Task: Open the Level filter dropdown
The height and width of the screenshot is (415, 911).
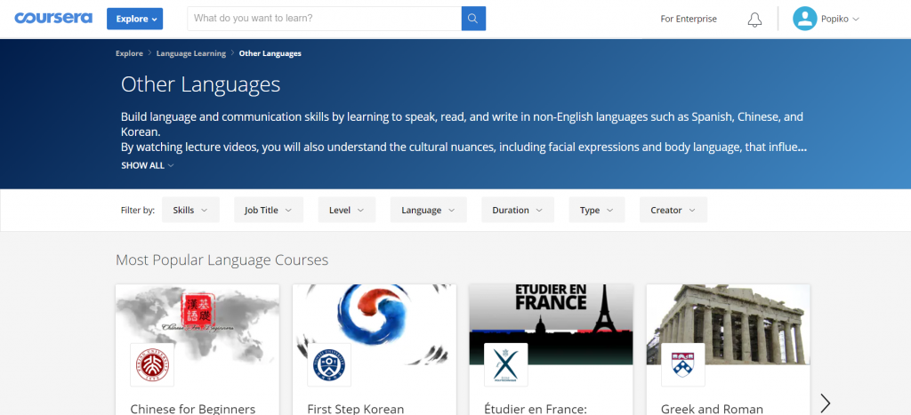Action: [x=347, y=210]
